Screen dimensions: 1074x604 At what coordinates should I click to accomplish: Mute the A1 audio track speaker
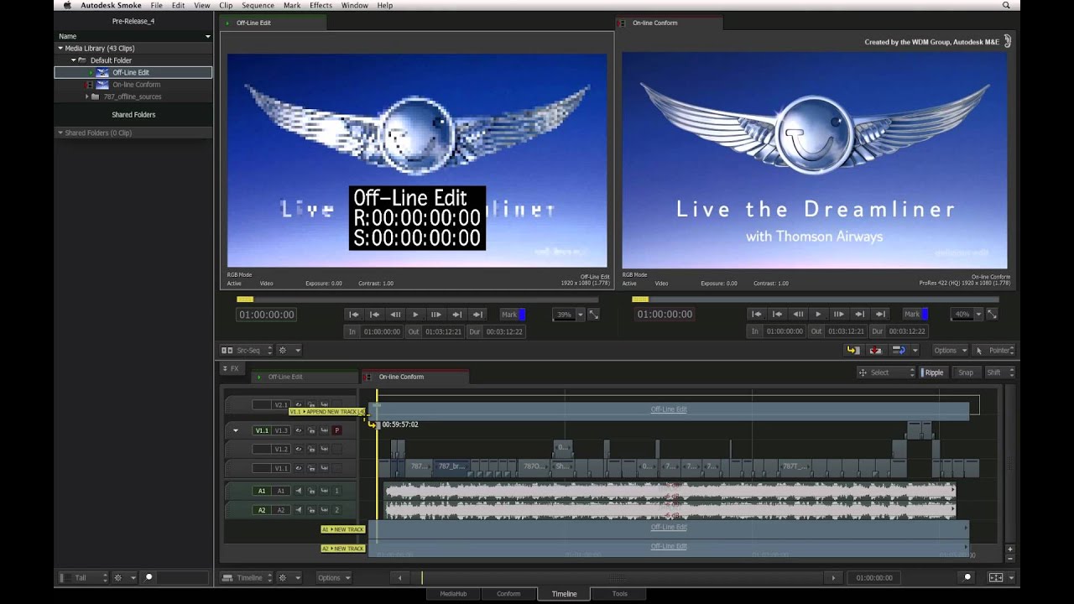[x=298, y=491]
